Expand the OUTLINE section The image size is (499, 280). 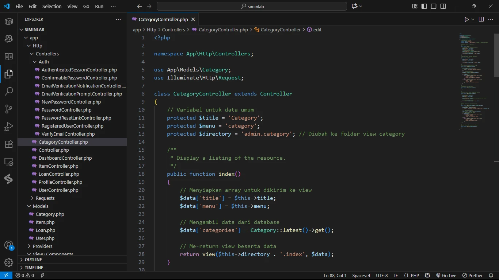(33, 260)
